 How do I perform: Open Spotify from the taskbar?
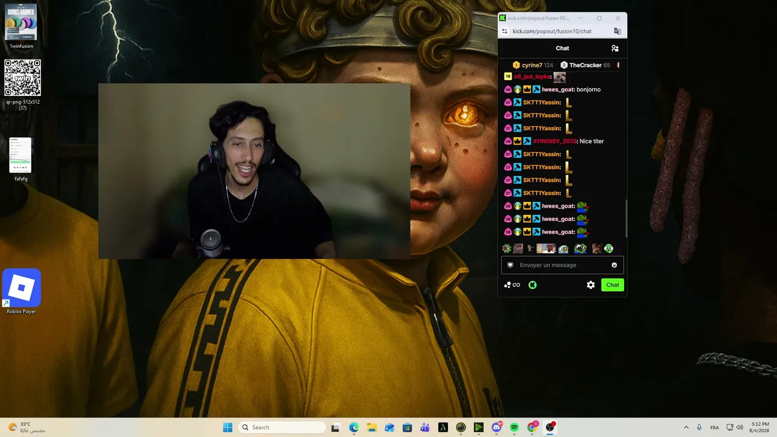[x=514, y=427]
